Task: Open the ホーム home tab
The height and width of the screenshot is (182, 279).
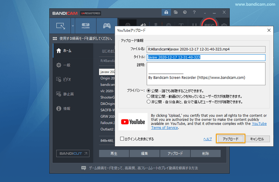Action: tap(73, 51)
